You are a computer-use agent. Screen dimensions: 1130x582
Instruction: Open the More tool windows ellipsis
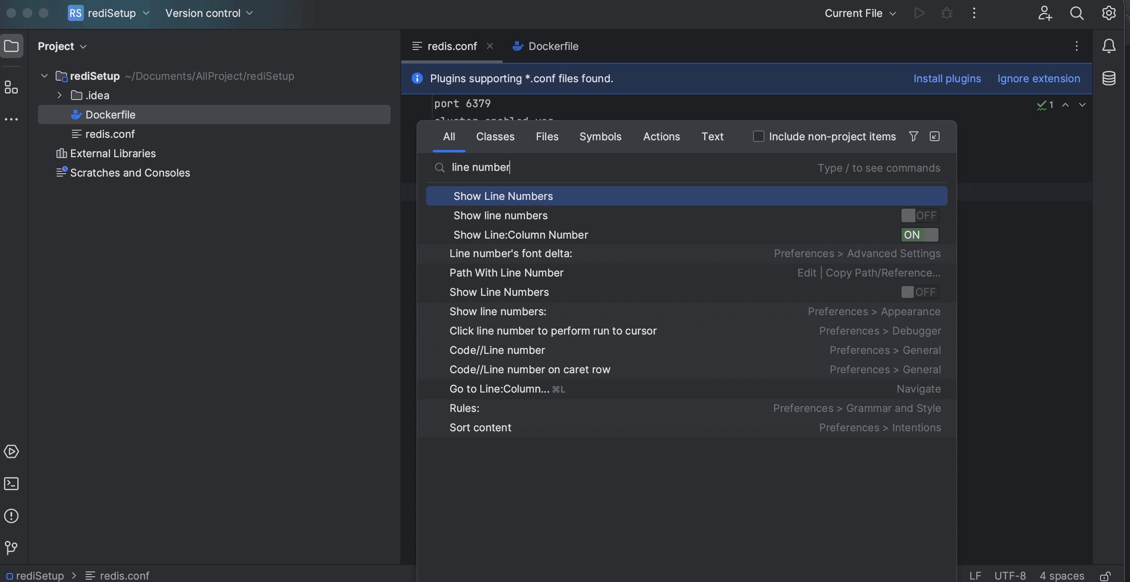[11, 119]
